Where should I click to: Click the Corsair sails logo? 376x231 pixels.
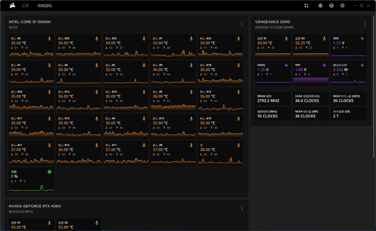tap(12, 5)
